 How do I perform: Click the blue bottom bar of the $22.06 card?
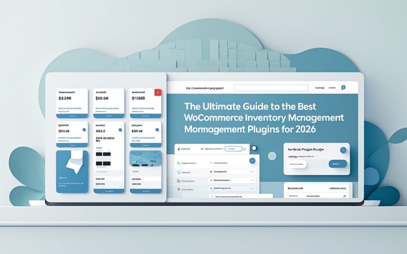coord(109,116)
